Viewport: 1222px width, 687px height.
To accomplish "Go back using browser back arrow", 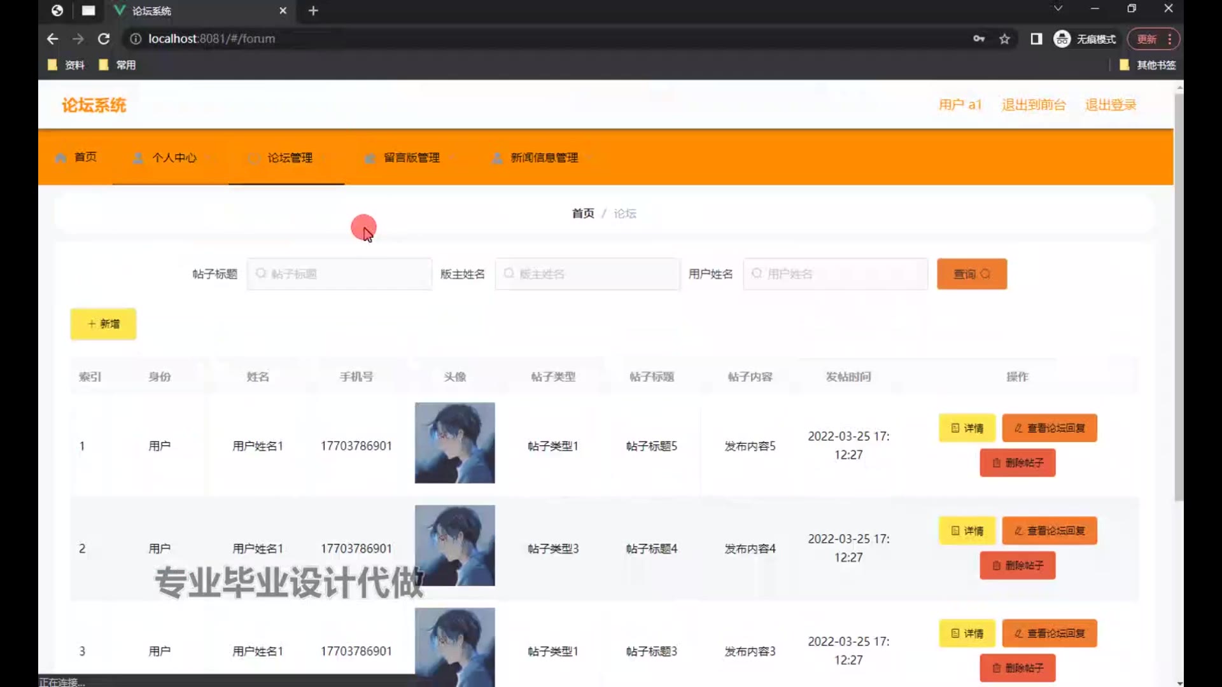I will click(x=53, y=39).
